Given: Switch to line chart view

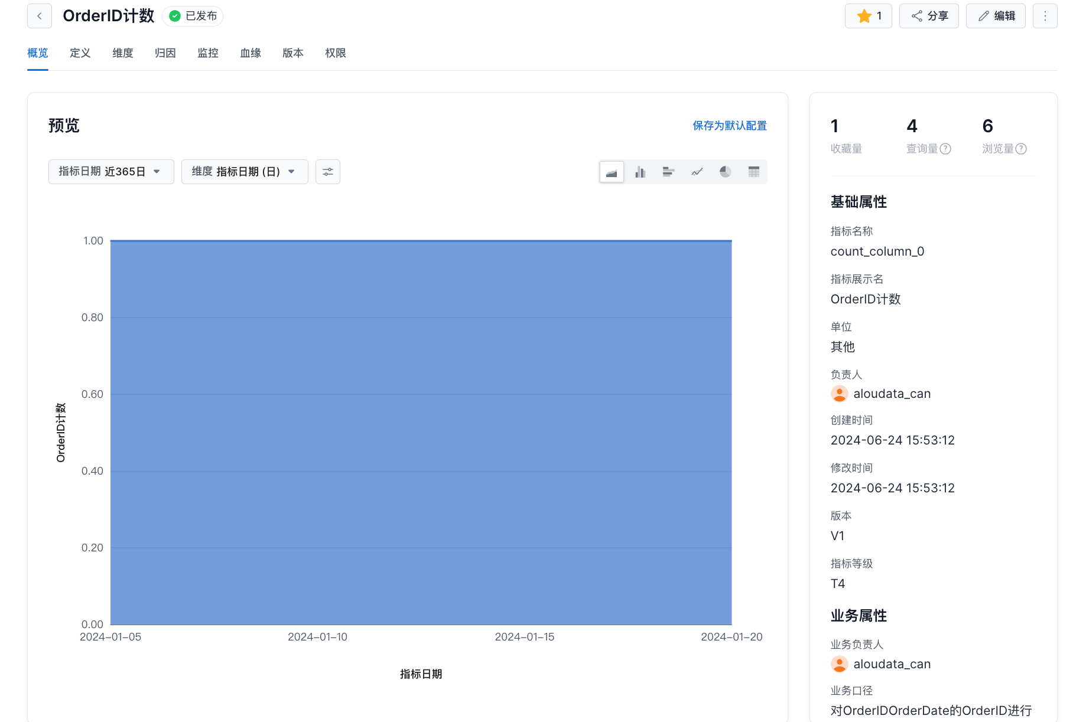Looking at the screenshot, I should click(697, 172).
